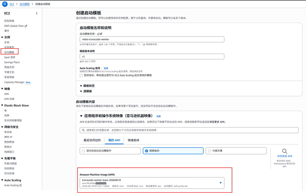306x193 pixels.
Task: Open 置放群组 in the sidebar
Action: tap(9, 142)
